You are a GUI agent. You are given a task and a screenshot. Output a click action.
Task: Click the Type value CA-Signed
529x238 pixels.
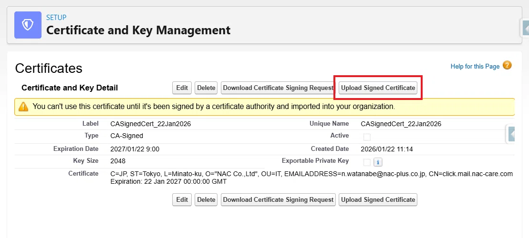click(x=126, y=136)
